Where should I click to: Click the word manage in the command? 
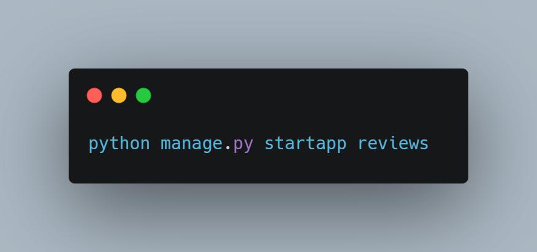(x=192, y=144)
